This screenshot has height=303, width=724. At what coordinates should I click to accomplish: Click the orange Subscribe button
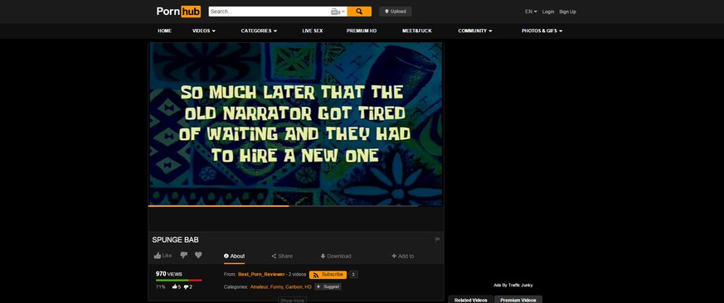tap(328, 274)
